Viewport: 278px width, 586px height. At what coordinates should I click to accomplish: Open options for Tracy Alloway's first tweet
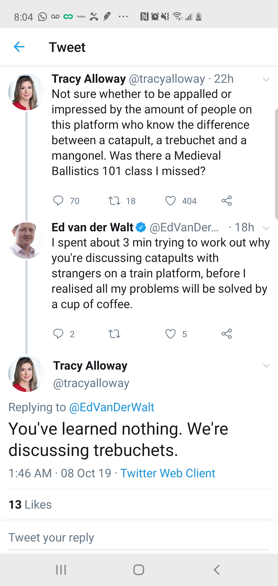tap(266, 80)
